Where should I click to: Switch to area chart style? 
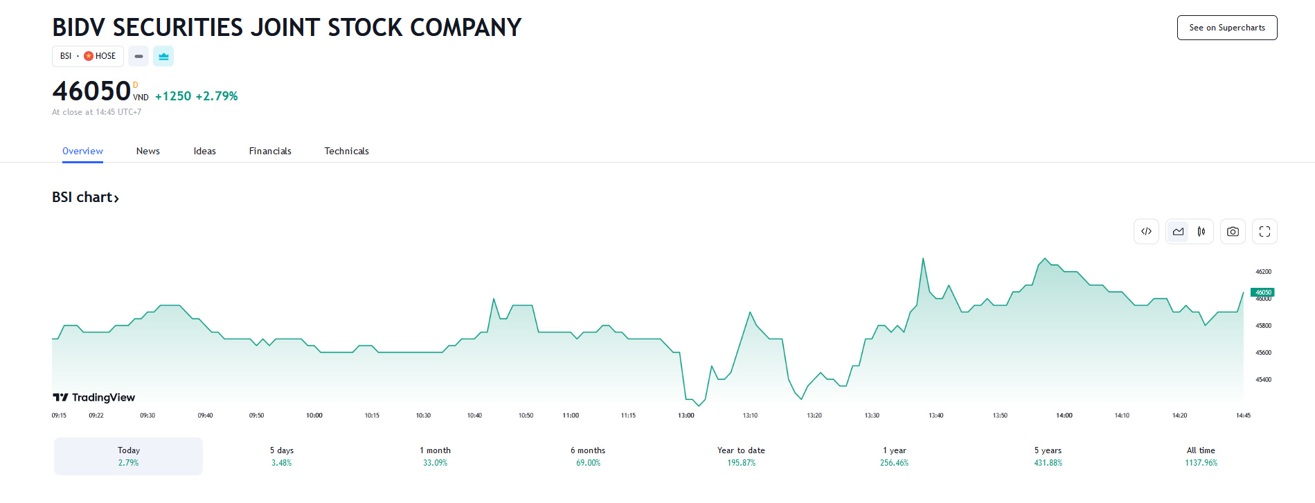click(x=1178, y=232)
